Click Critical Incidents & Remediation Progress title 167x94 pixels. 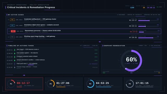point(31,7)
